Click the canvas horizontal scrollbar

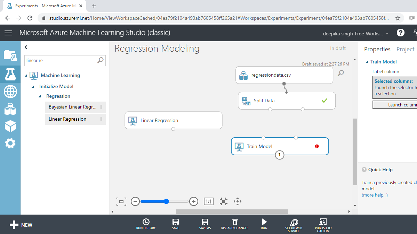pos(232,211)
